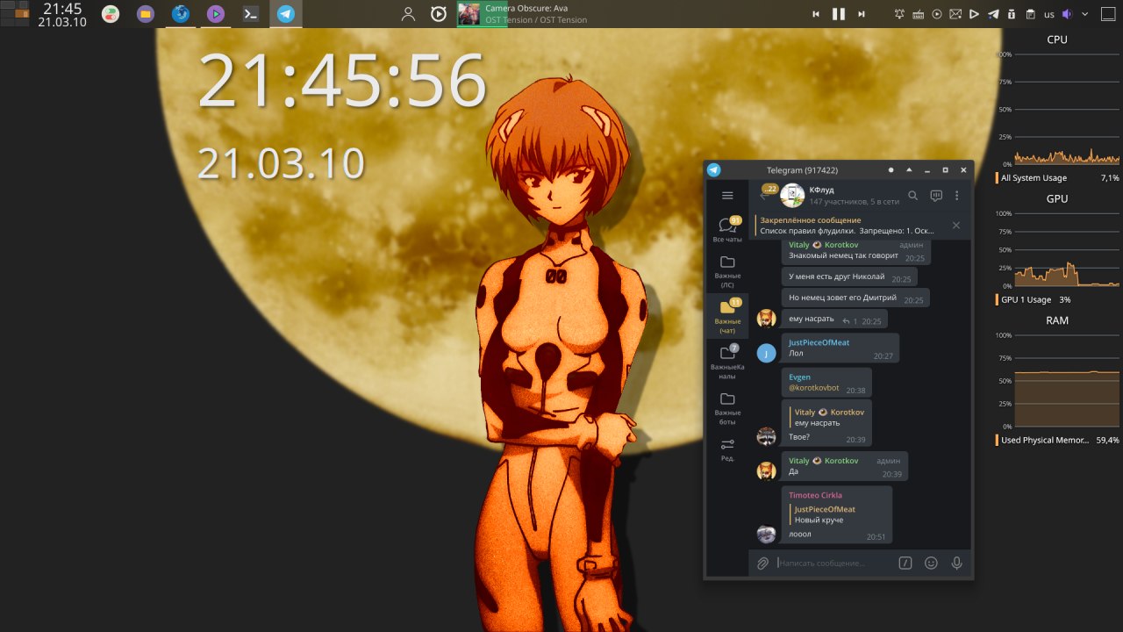Open the toggle-switch app in the taskbar
The image size is (1123, 632).
[111, 14]
